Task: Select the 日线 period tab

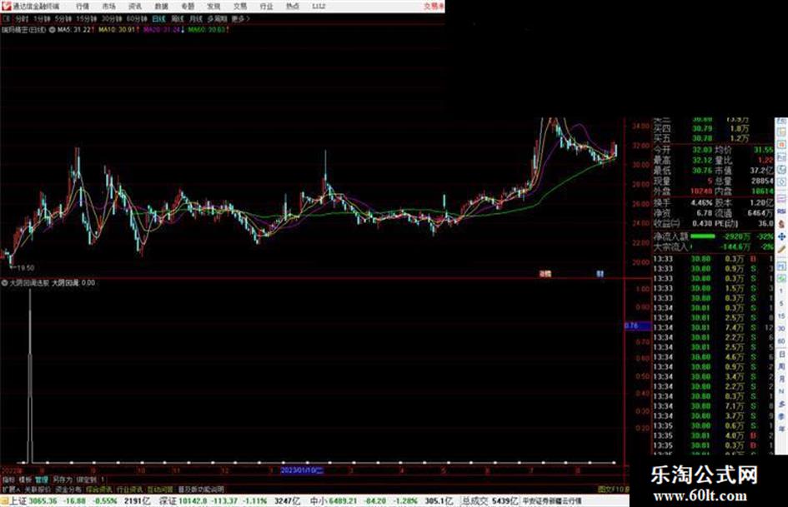Action: (x=158, y=18)
